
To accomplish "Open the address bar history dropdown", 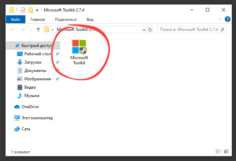I will click(144, 30).
